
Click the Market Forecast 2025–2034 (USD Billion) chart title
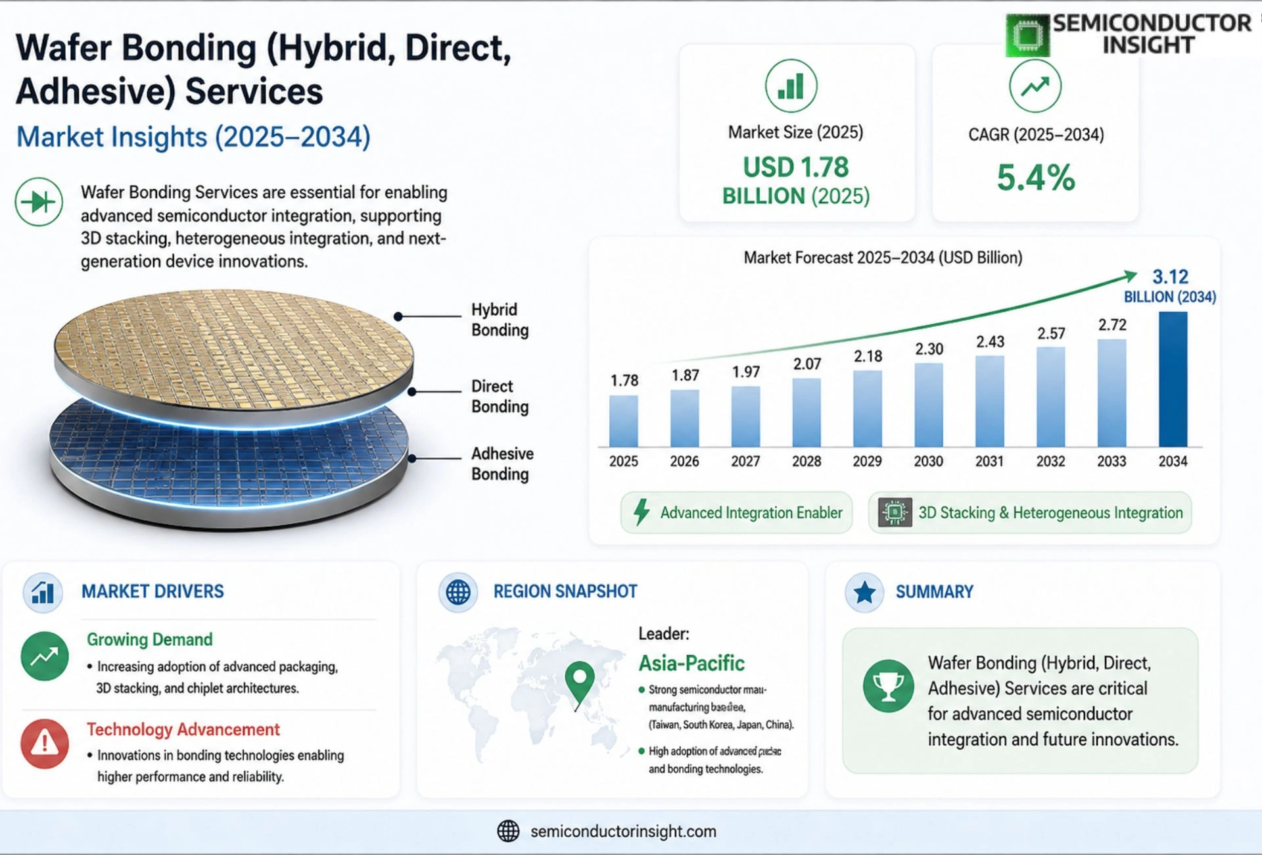point(883,257)
